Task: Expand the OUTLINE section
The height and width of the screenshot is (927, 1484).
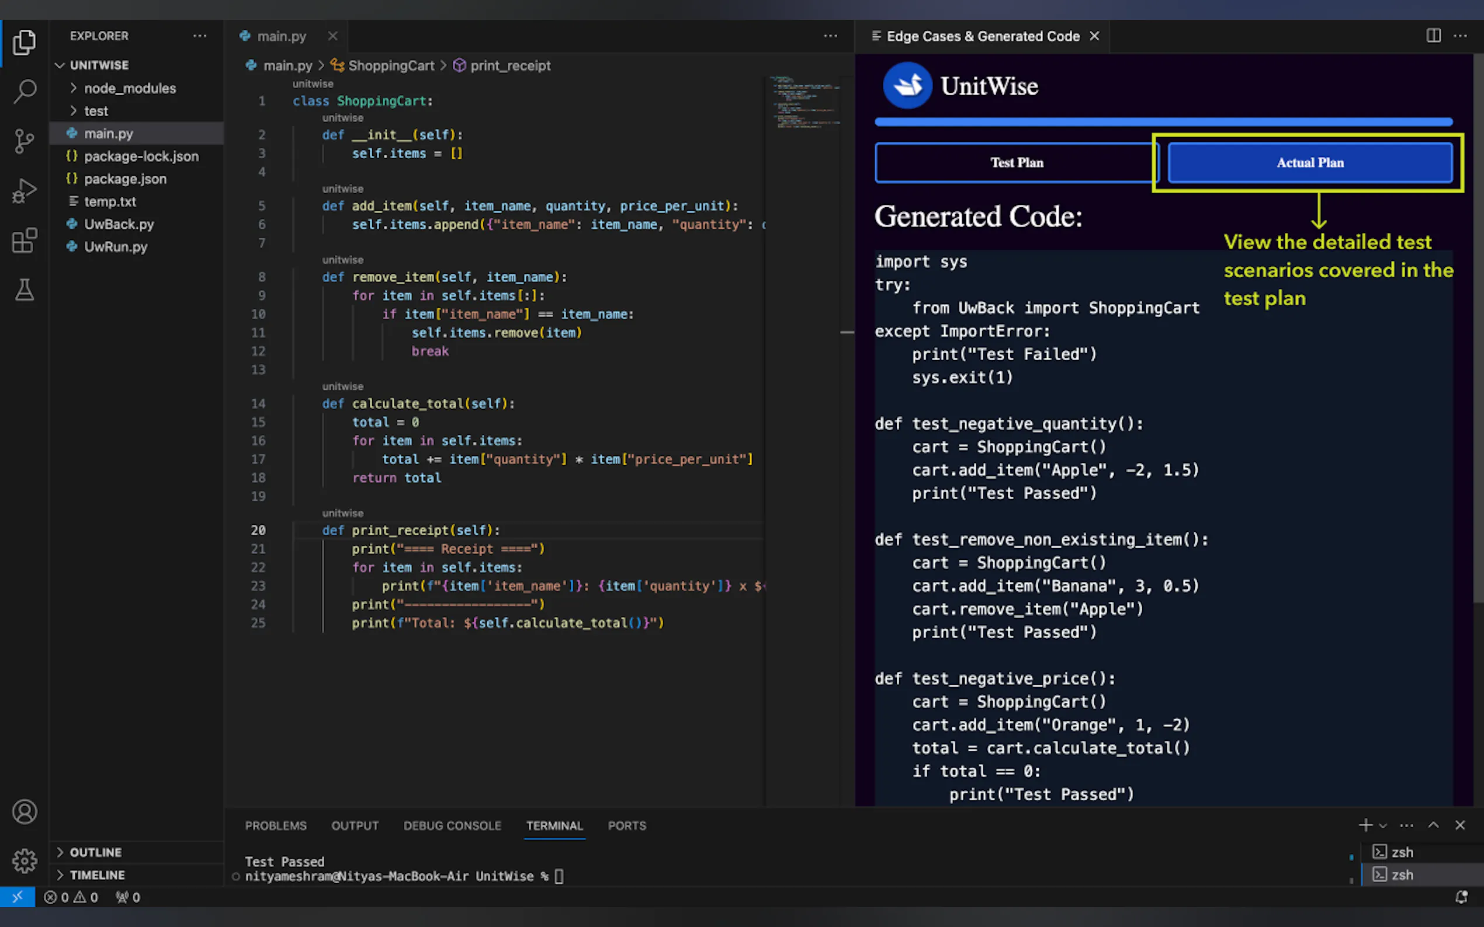Action: 95,852
